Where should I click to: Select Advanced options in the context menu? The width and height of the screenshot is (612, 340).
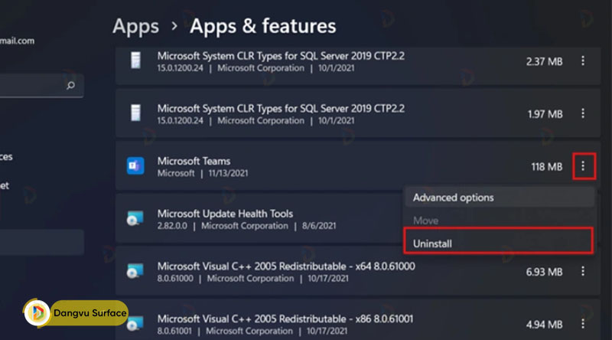[x=453, y=198]
